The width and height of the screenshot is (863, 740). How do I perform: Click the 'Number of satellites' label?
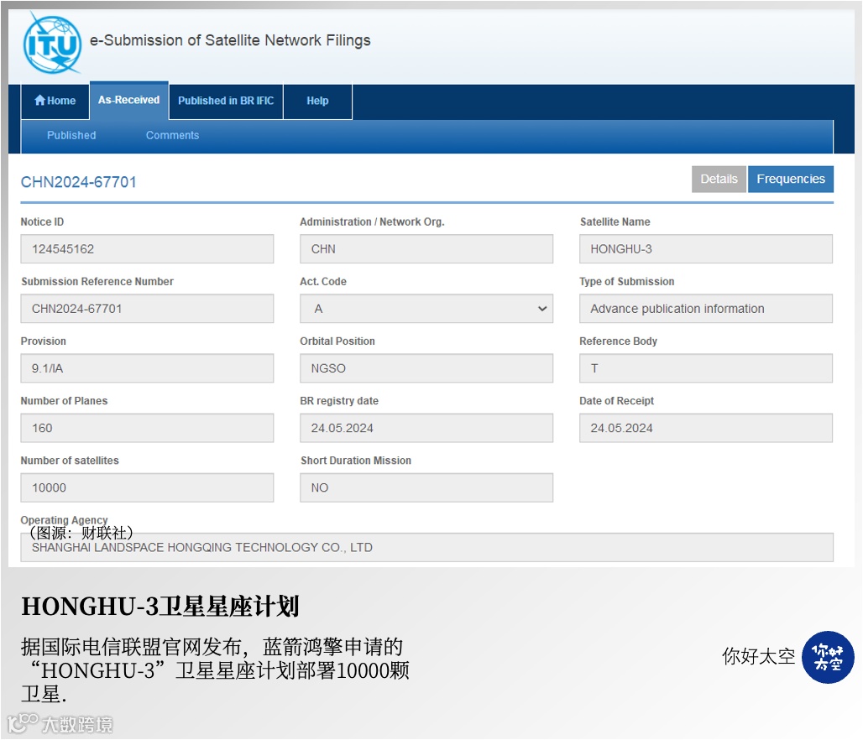click(x=70, y=461)
